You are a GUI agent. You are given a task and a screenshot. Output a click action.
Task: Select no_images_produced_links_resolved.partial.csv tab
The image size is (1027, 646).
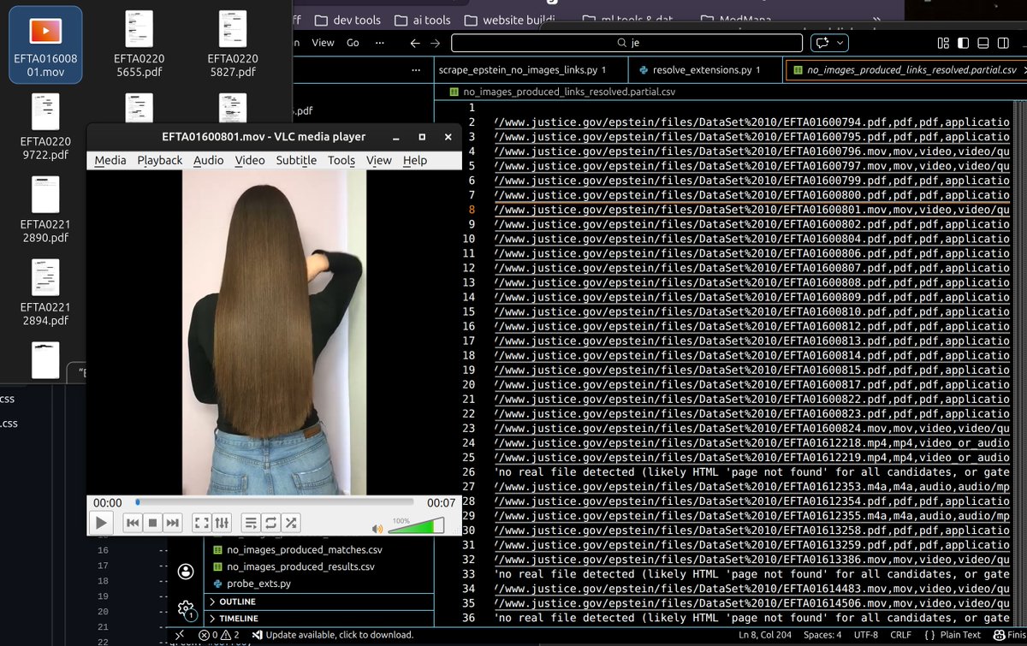click(905, 70)
